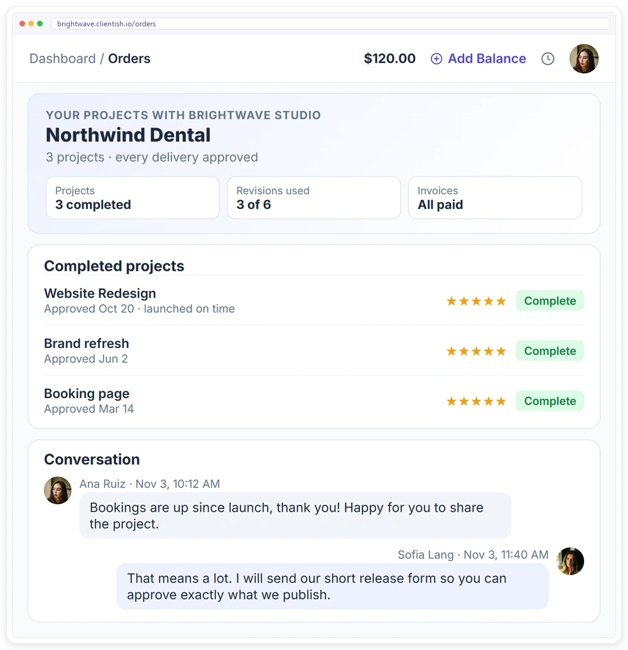Click the Complete badge for Booking page

549,401
